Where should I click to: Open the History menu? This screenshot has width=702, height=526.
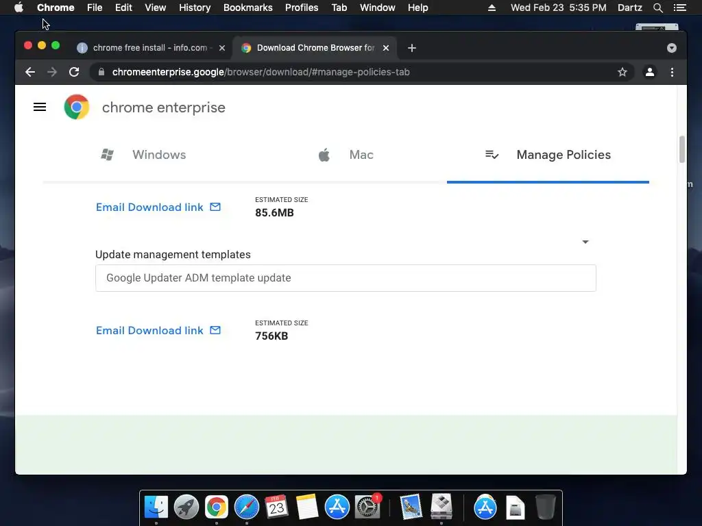195,8
